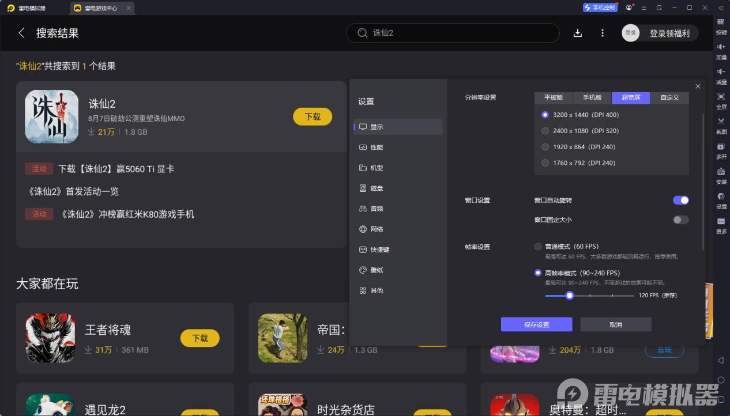Click the 登录领福利 button
730x416 pixels.
coord(669,33)
